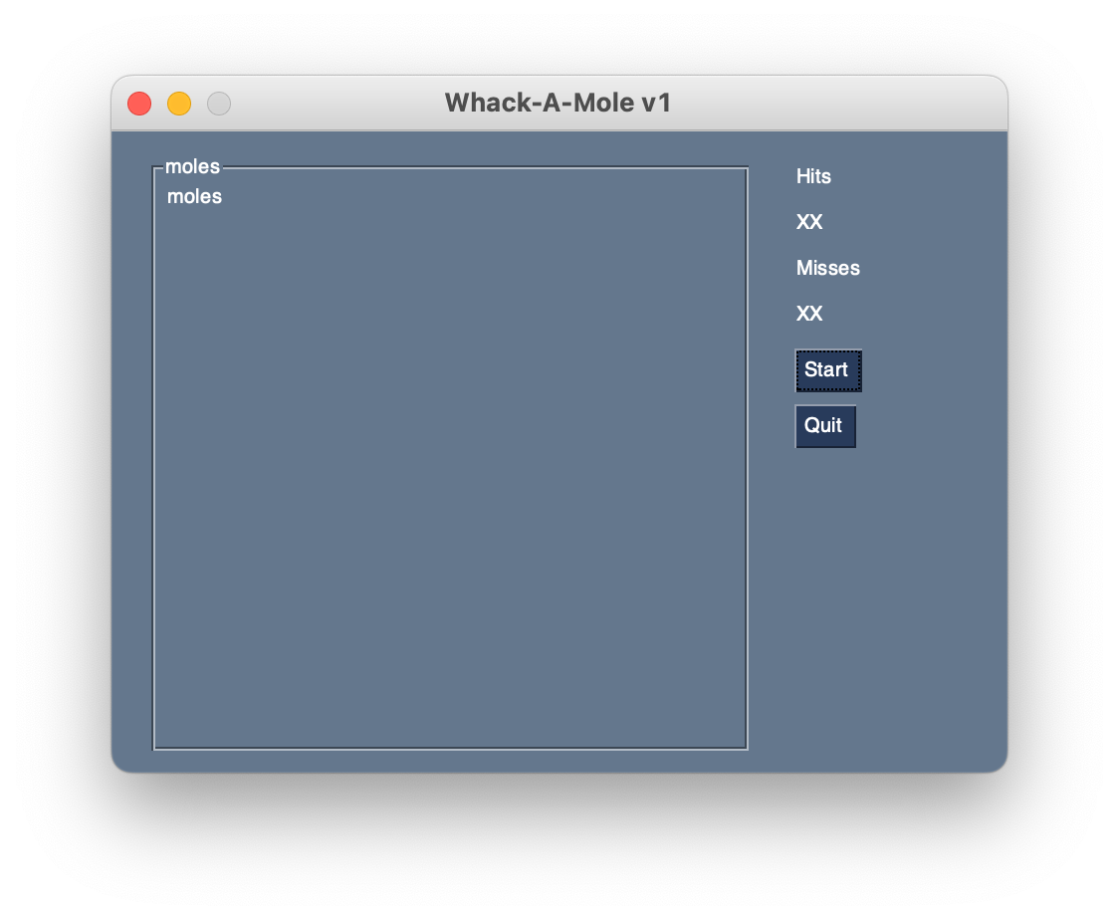
Task: Close the Whack-A-Mole window with red button
Action: 139,104
